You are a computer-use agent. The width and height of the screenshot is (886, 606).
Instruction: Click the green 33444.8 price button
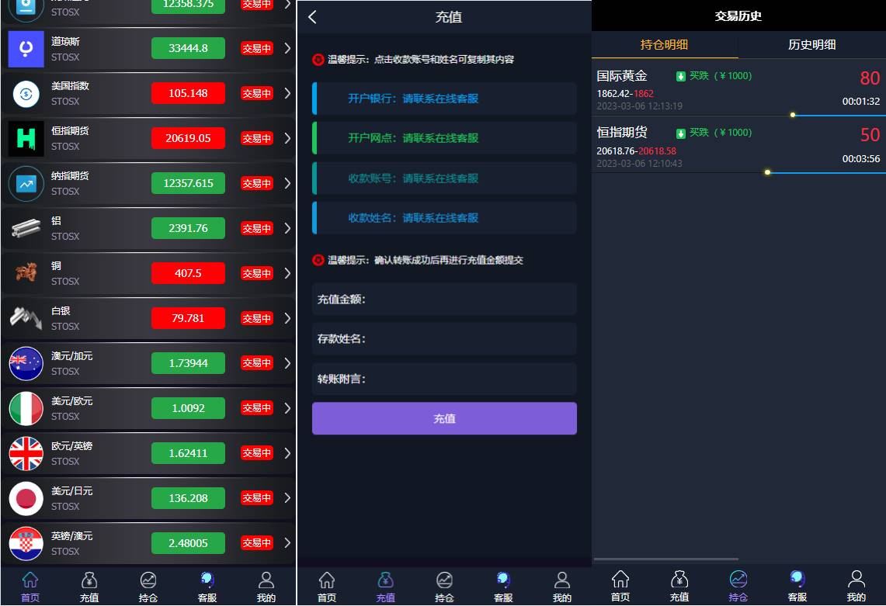(188, 48)
